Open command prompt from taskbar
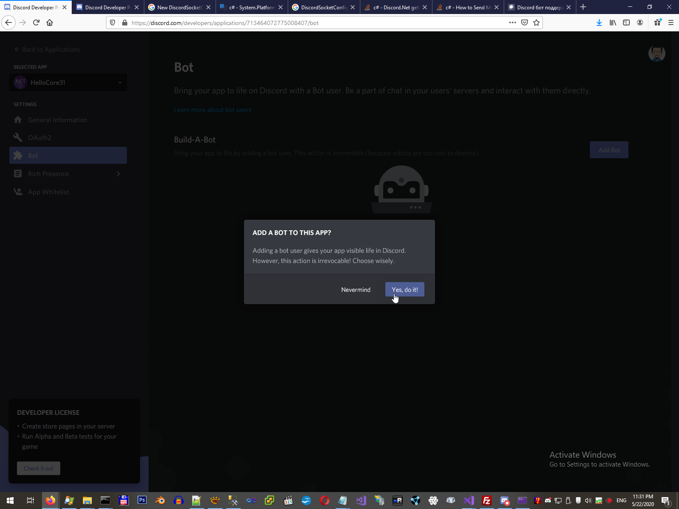 (105, 501)
